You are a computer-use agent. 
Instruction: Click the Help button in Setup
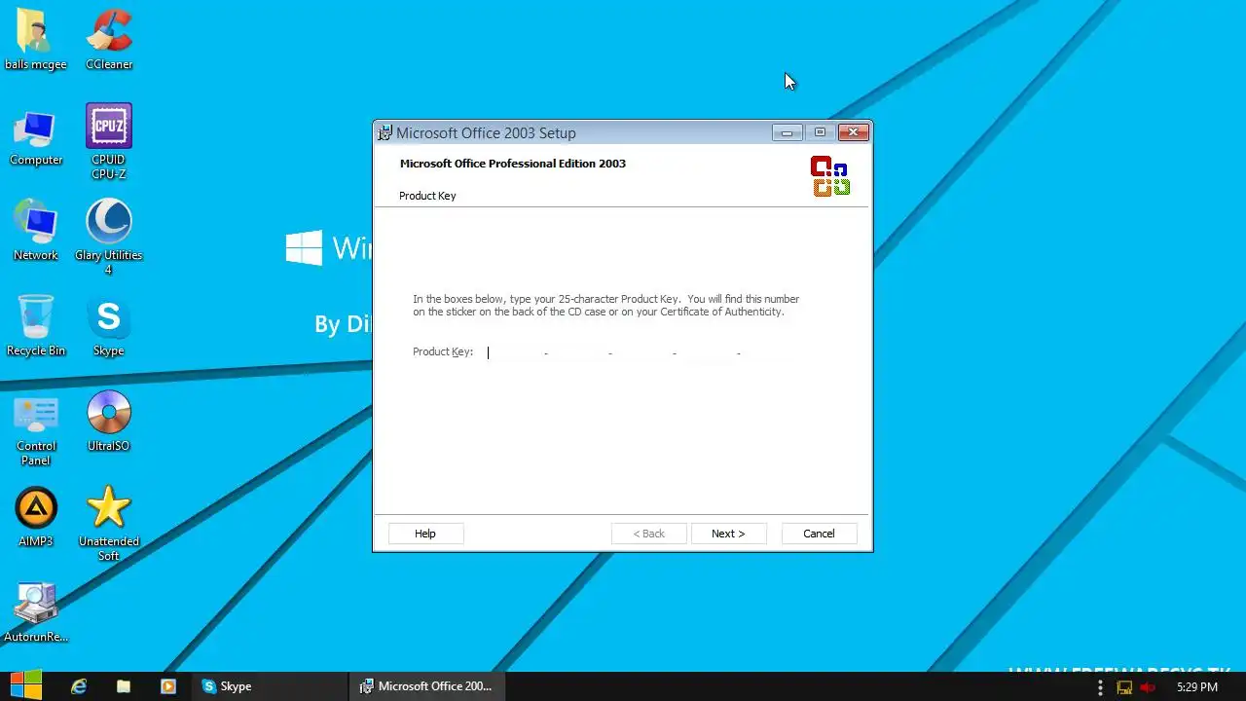pos(425,534)
